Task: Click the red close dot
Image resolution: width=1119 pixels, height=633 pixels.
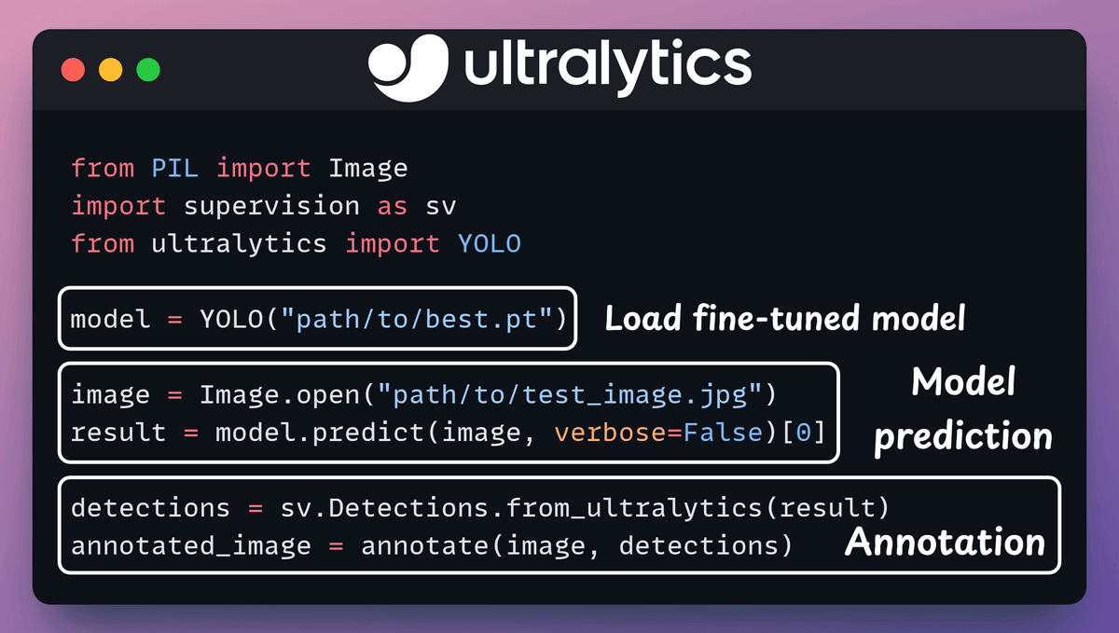Action: (73, 70)
